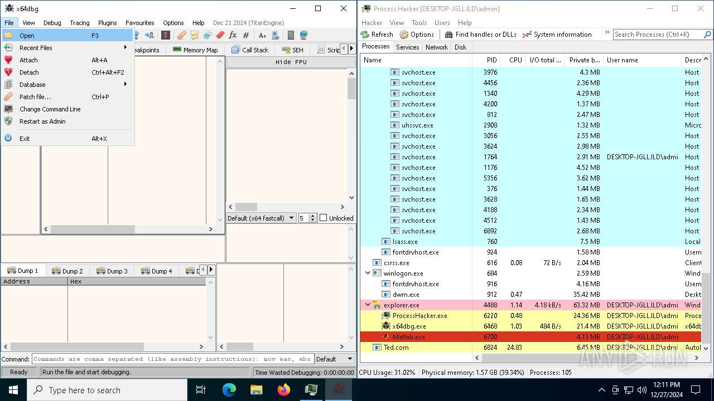This screenshot has width=714, height=401.
Task: Open Comments speech-bubble icon in toolbar
Action: [x=195, y=35]
